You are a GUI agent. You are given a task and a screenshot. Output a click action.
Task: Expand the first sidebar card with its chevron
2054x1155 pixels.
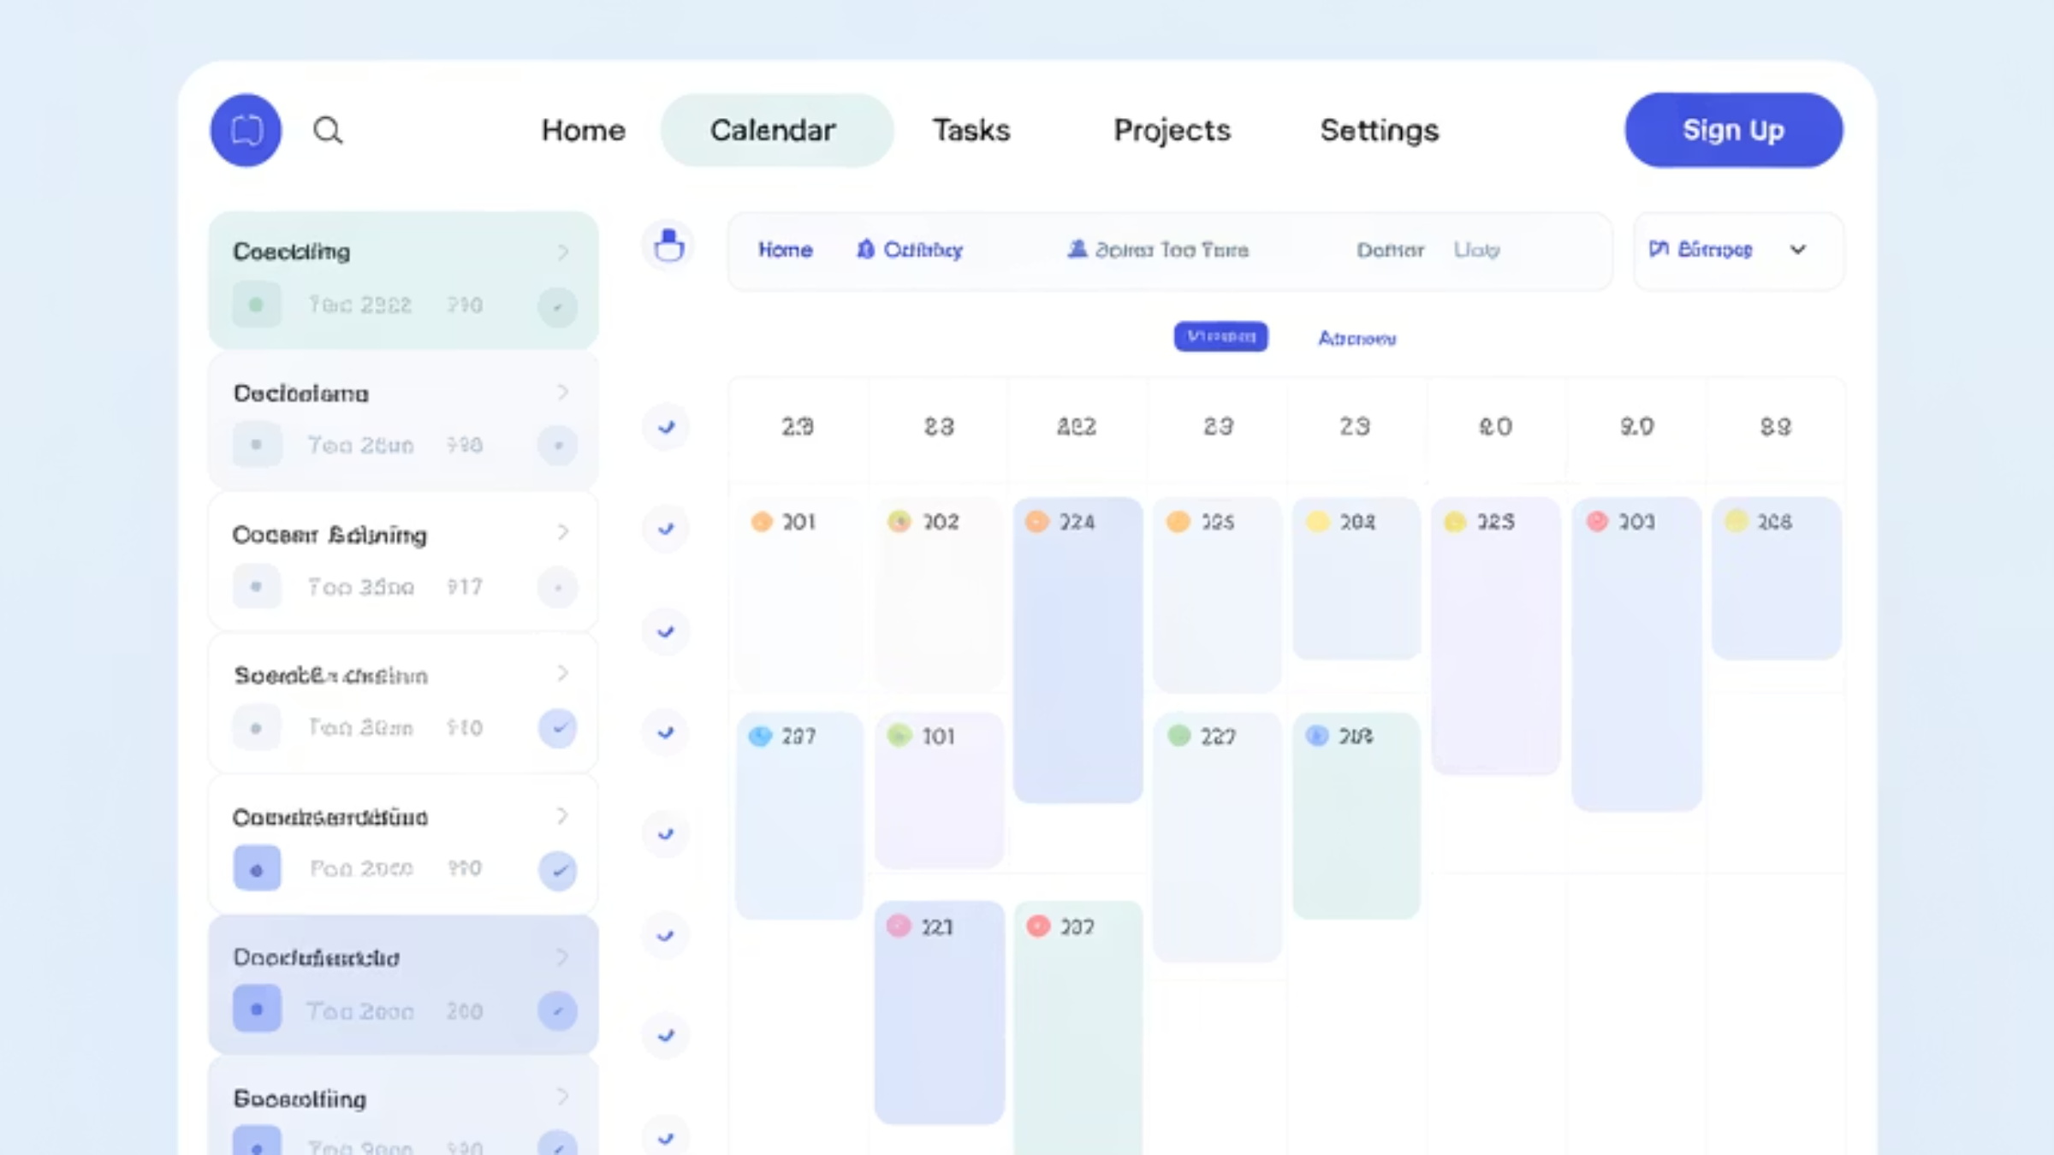pyautogui.click(x=562, y=252)
